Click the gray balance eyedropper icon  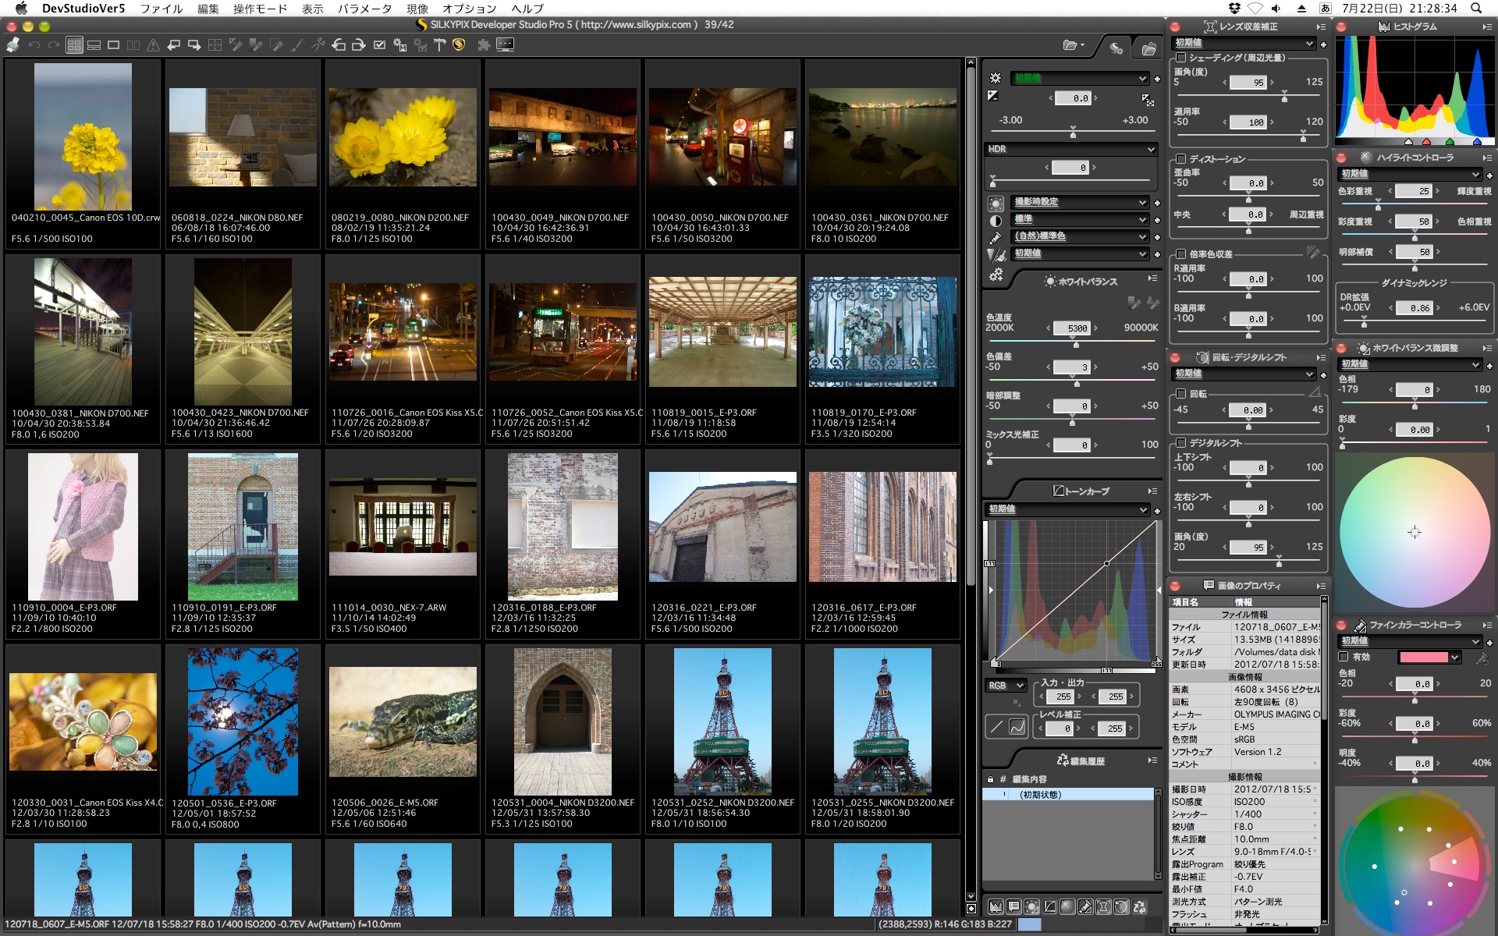coord(1134,303)
